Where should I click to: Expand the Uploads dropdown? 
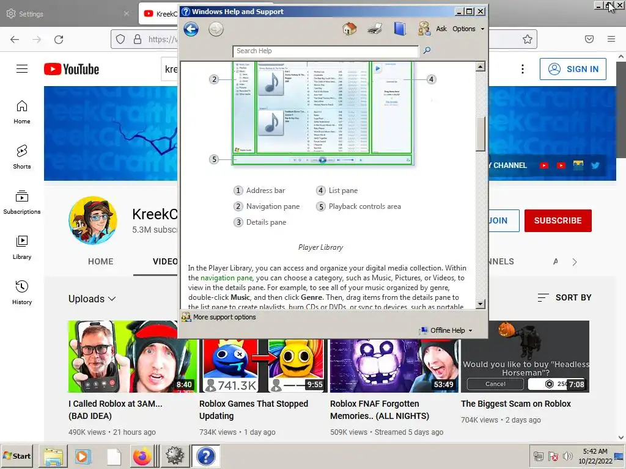pos(92,299)
